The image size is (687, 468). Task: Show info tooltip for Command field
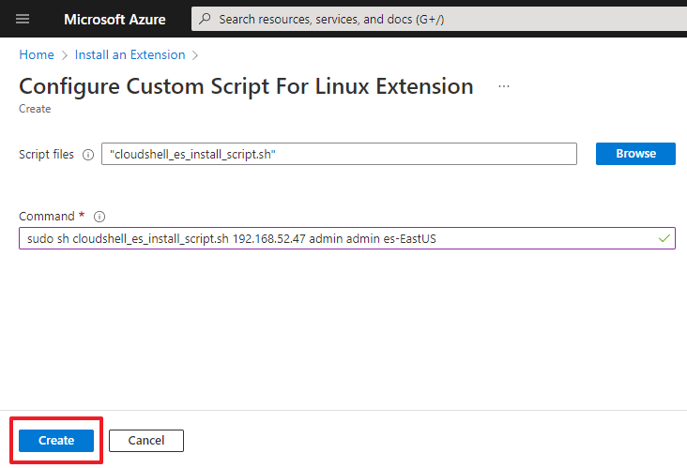pos(99,217)
